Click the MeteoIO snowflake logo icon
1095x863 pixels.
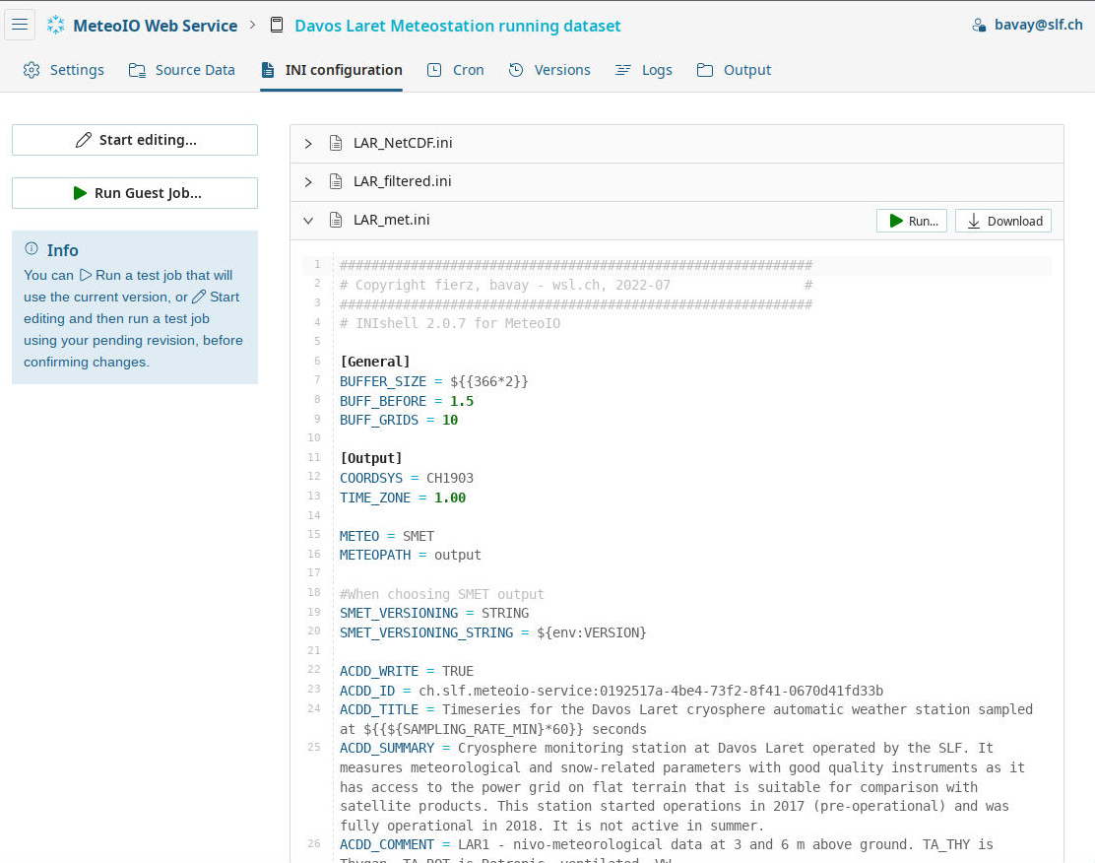click(56, 26)
